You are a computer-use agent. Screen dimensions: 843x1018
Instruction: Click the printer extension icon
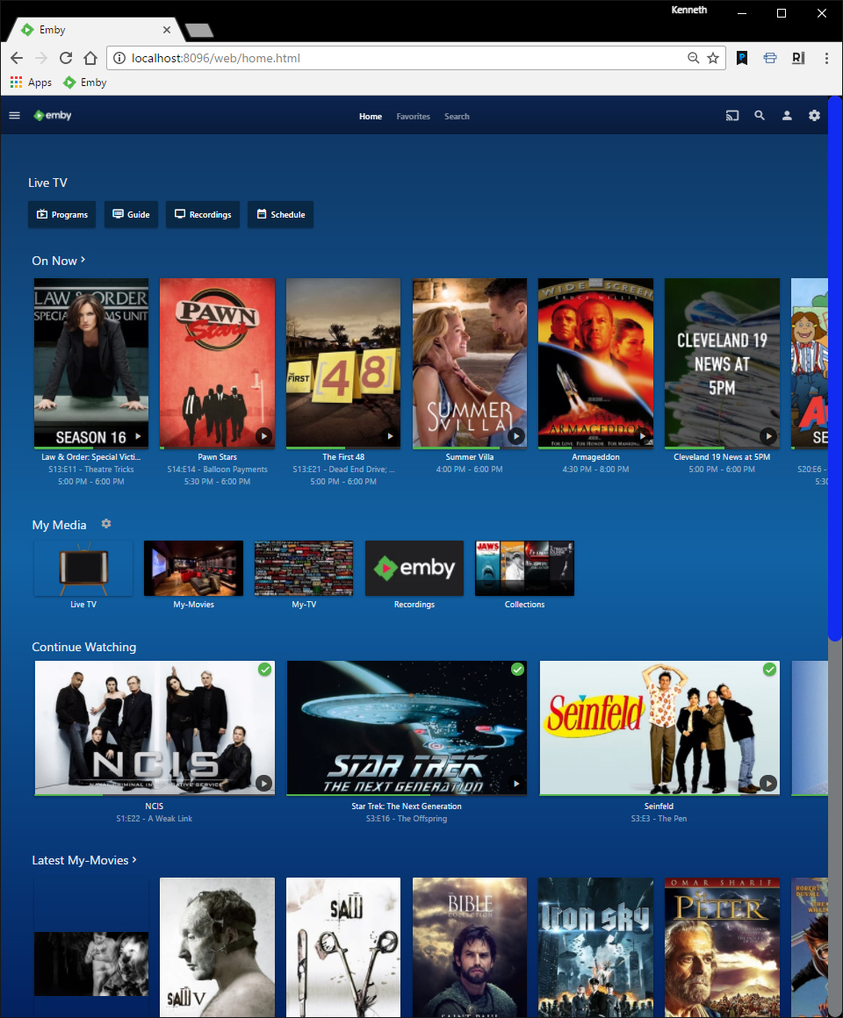point(770,58)
